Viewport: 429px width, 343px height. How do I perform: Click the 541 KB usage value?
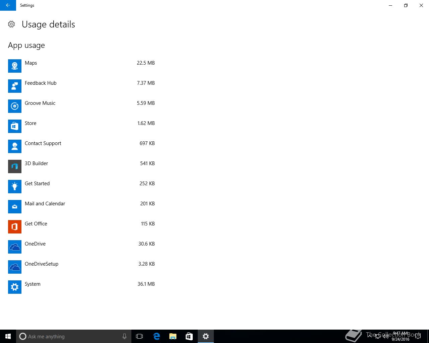[x=147, y=163]
